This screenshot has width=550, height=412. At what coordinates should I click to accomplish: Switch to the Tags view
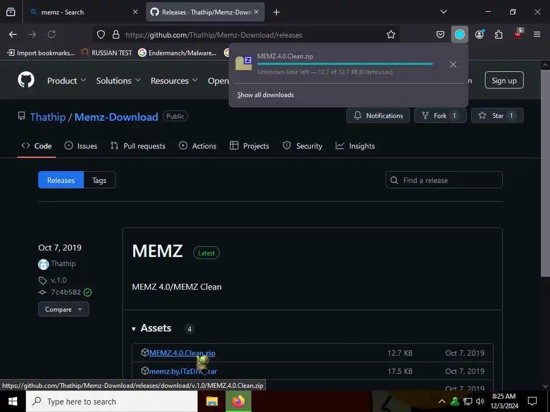[99, 180]
